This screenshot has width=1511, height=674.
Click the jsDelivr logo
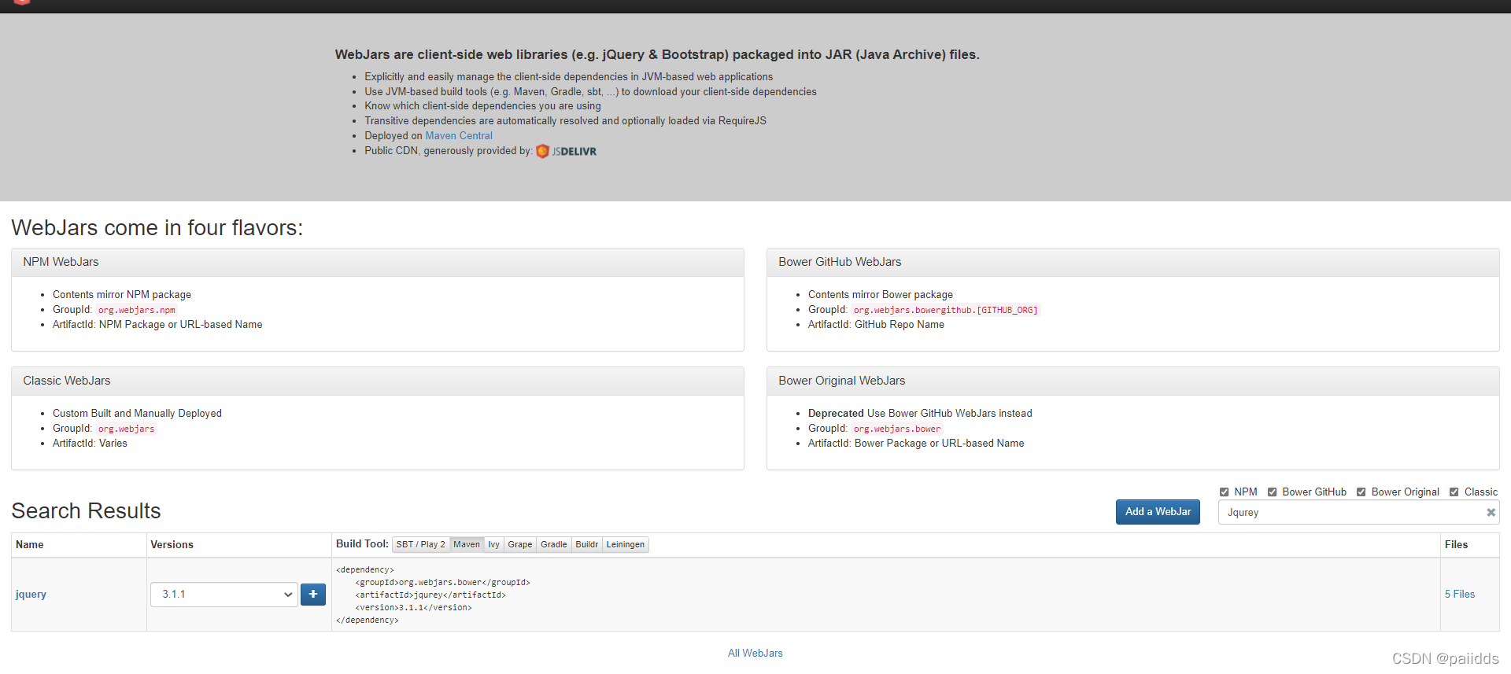[x=567, y=152]
